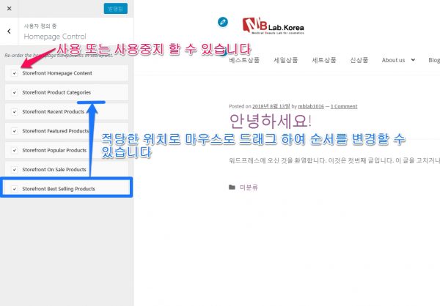Screen dimensions: 440x306
Task: Click the folder icon beside 미분류
Action: tap(232, 187)
